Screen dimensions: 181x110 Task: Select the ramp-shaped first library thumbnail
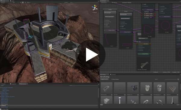[106, 88]
